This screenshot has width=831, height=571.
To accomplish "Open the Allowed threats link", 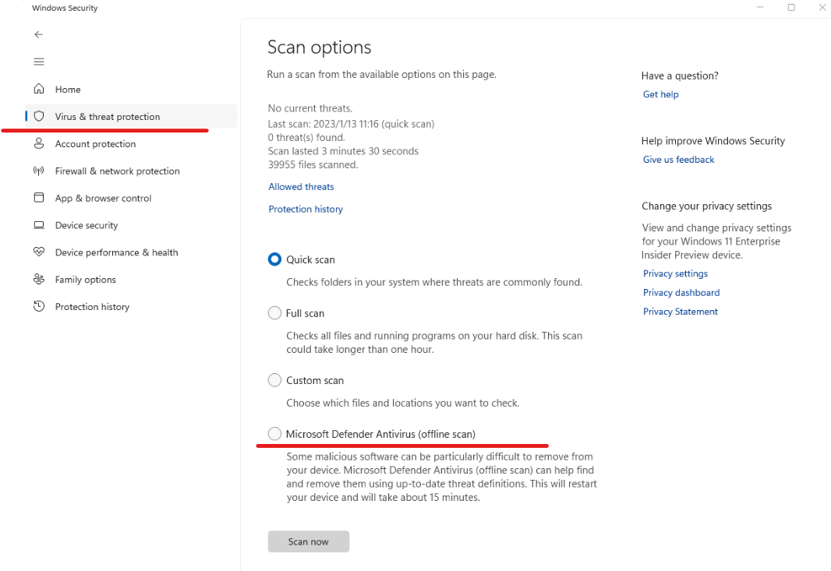I will click(301, 186).
